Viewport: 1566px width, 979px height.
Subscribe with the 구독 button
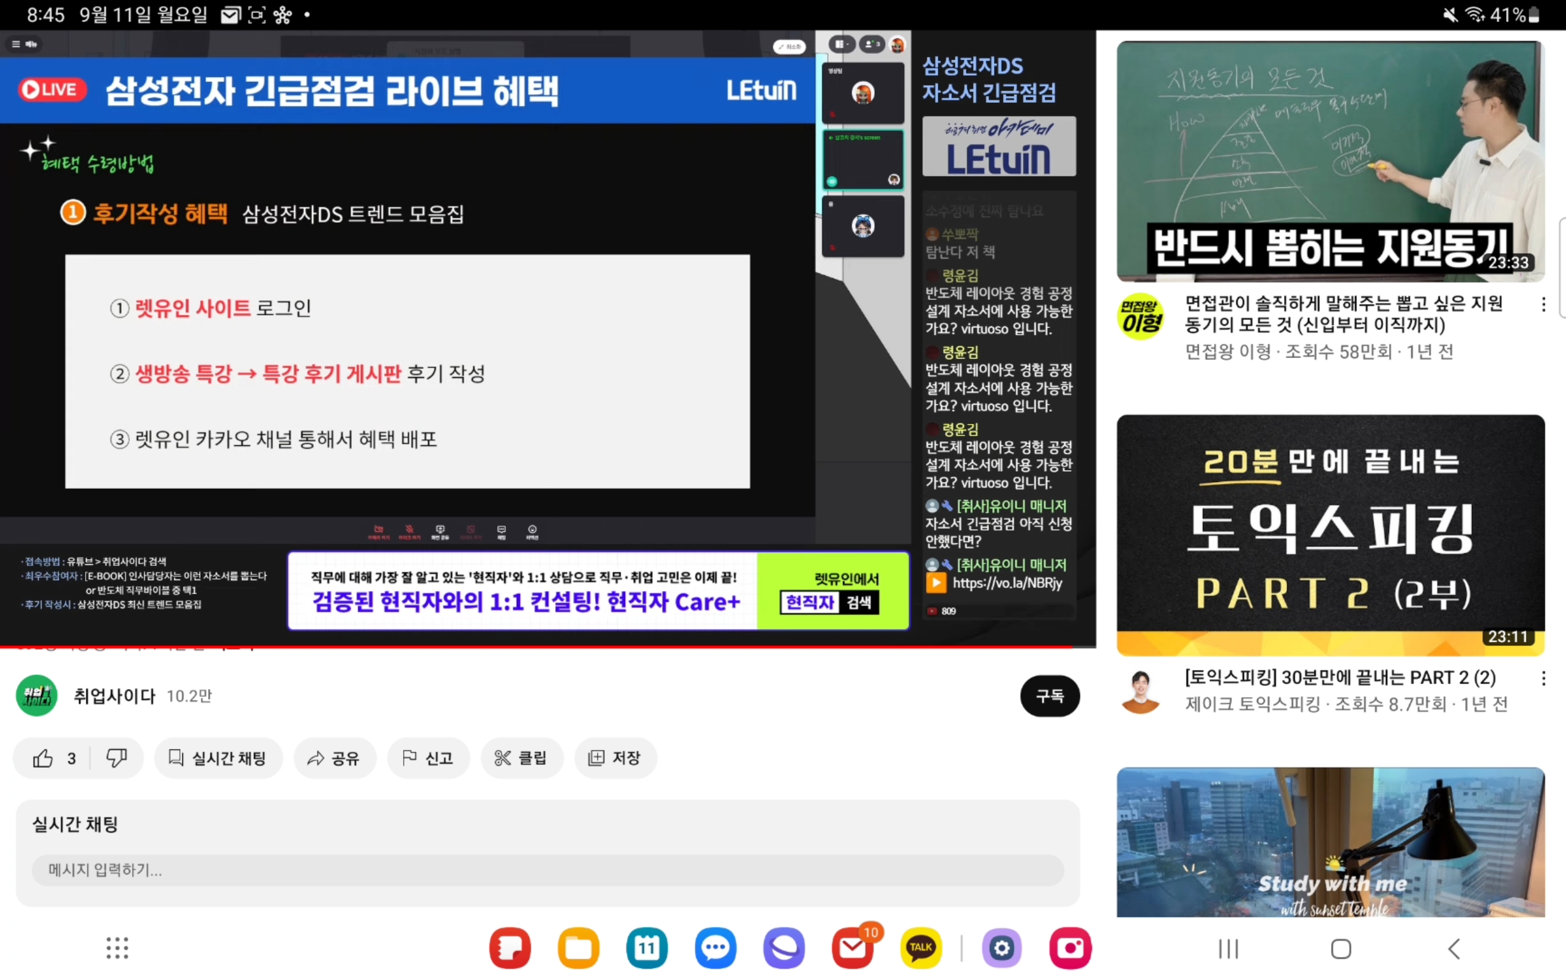(1050, 696)
